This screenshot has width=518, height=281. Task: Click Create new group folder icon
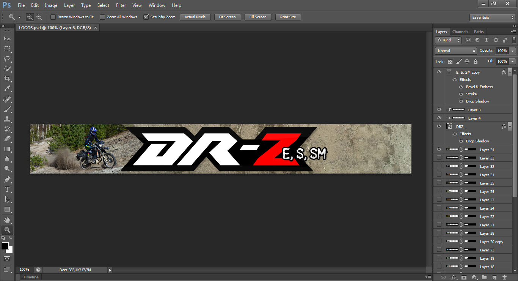(484, 278)
